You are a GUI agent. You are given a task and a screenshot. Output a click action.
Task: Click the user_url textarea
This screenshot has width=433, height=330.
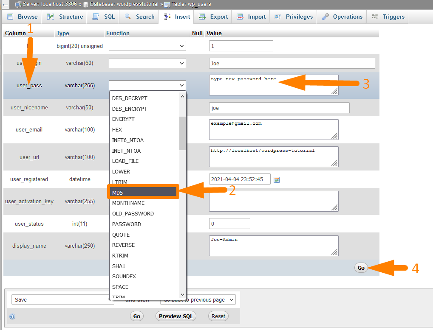coord(274,157)
